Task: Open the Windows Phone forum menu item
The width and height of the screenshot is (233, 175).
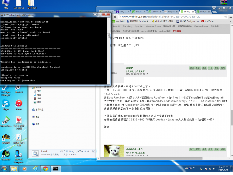Action: 153,26
